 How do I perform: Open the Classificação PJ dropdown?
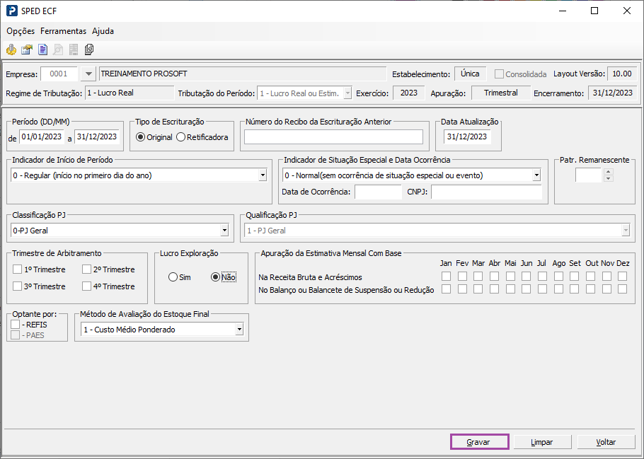224,231
